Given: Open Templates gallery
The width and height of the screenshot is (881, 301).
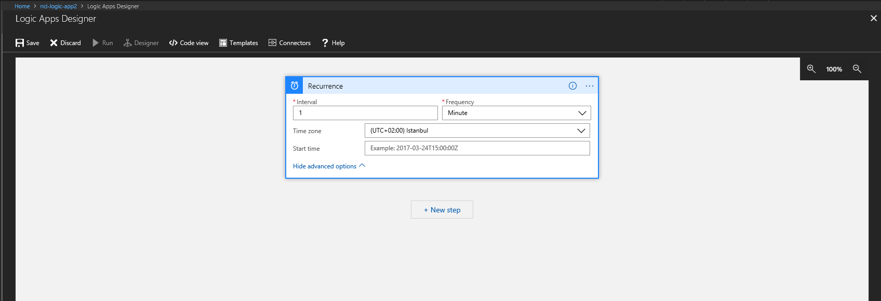Looking at the screenshot, I should 238,43.
